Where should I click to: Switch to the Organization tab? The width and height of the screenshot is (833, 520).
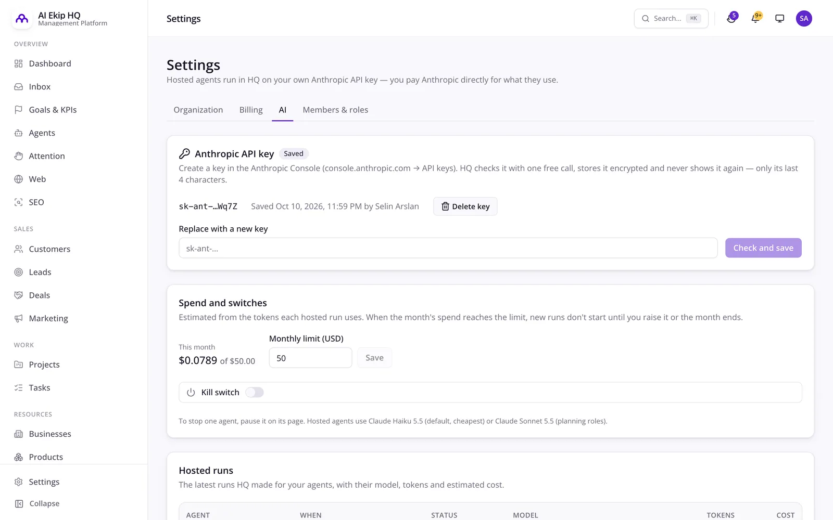(198, 110)
